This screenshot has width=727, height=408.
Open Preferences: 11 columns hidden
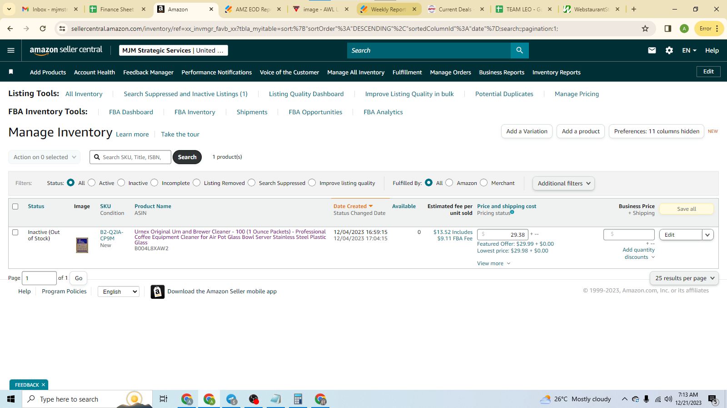pyautogui.click(x=657, y=131)
